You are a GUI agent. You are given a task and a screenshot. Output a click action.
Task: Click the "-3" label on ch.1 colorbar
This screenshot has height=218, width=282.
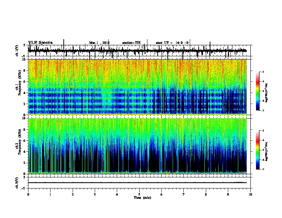tap(262, 72)
